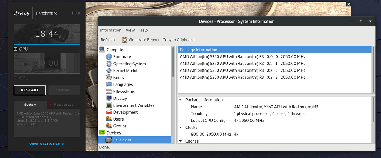Toggle the GPU checkbox in V-Ray
This screenshot has height=158, width=381.
point(15,78)
